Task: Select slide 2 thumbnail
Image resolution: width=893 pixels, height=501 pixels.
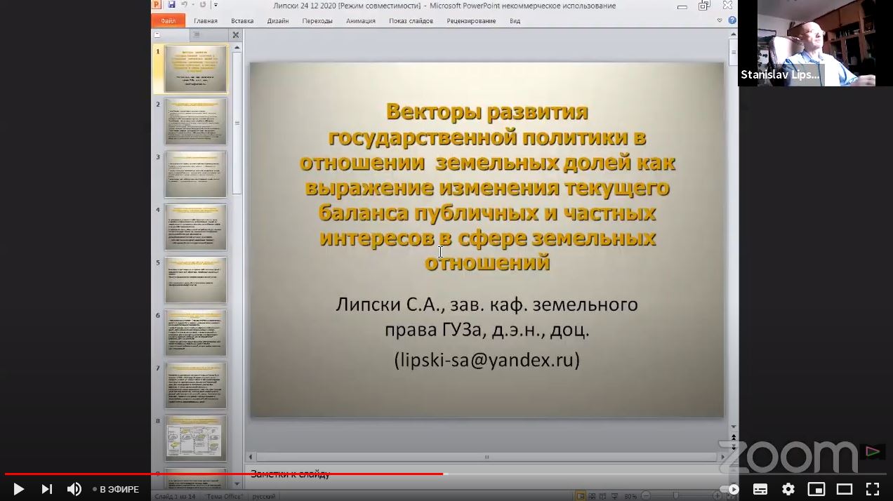Action: click(195, 121)
